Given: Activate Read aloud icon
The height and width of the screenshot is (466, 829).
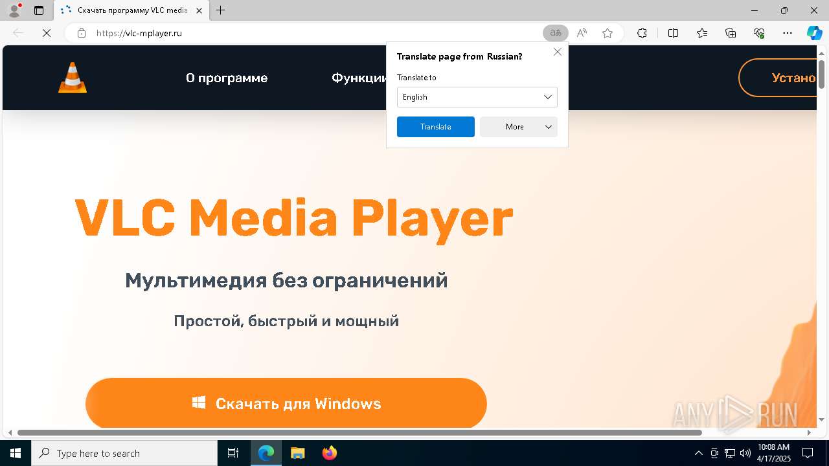Looking at the screenshot, I should (x=582, y=33).
